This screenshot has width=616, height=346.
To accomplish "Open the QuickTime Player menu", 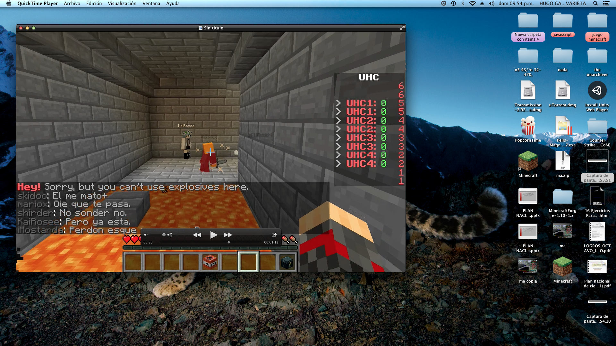I will tap(38, 4).
